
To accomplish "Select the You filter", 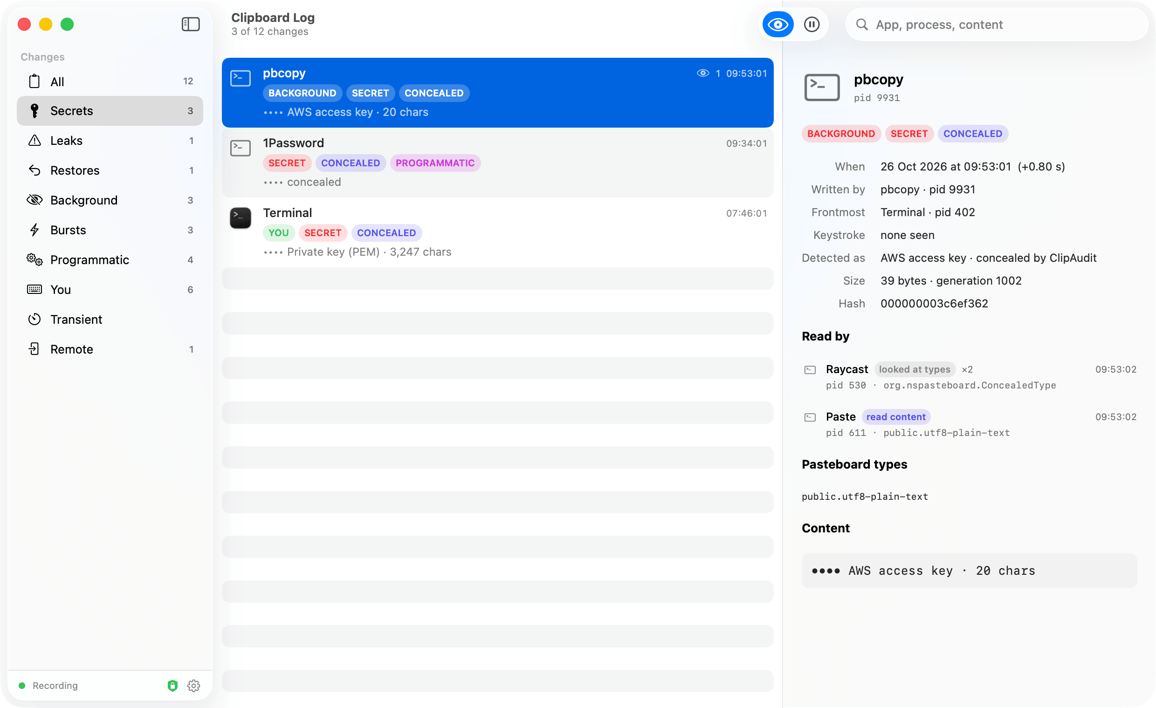I will point(110,289).
